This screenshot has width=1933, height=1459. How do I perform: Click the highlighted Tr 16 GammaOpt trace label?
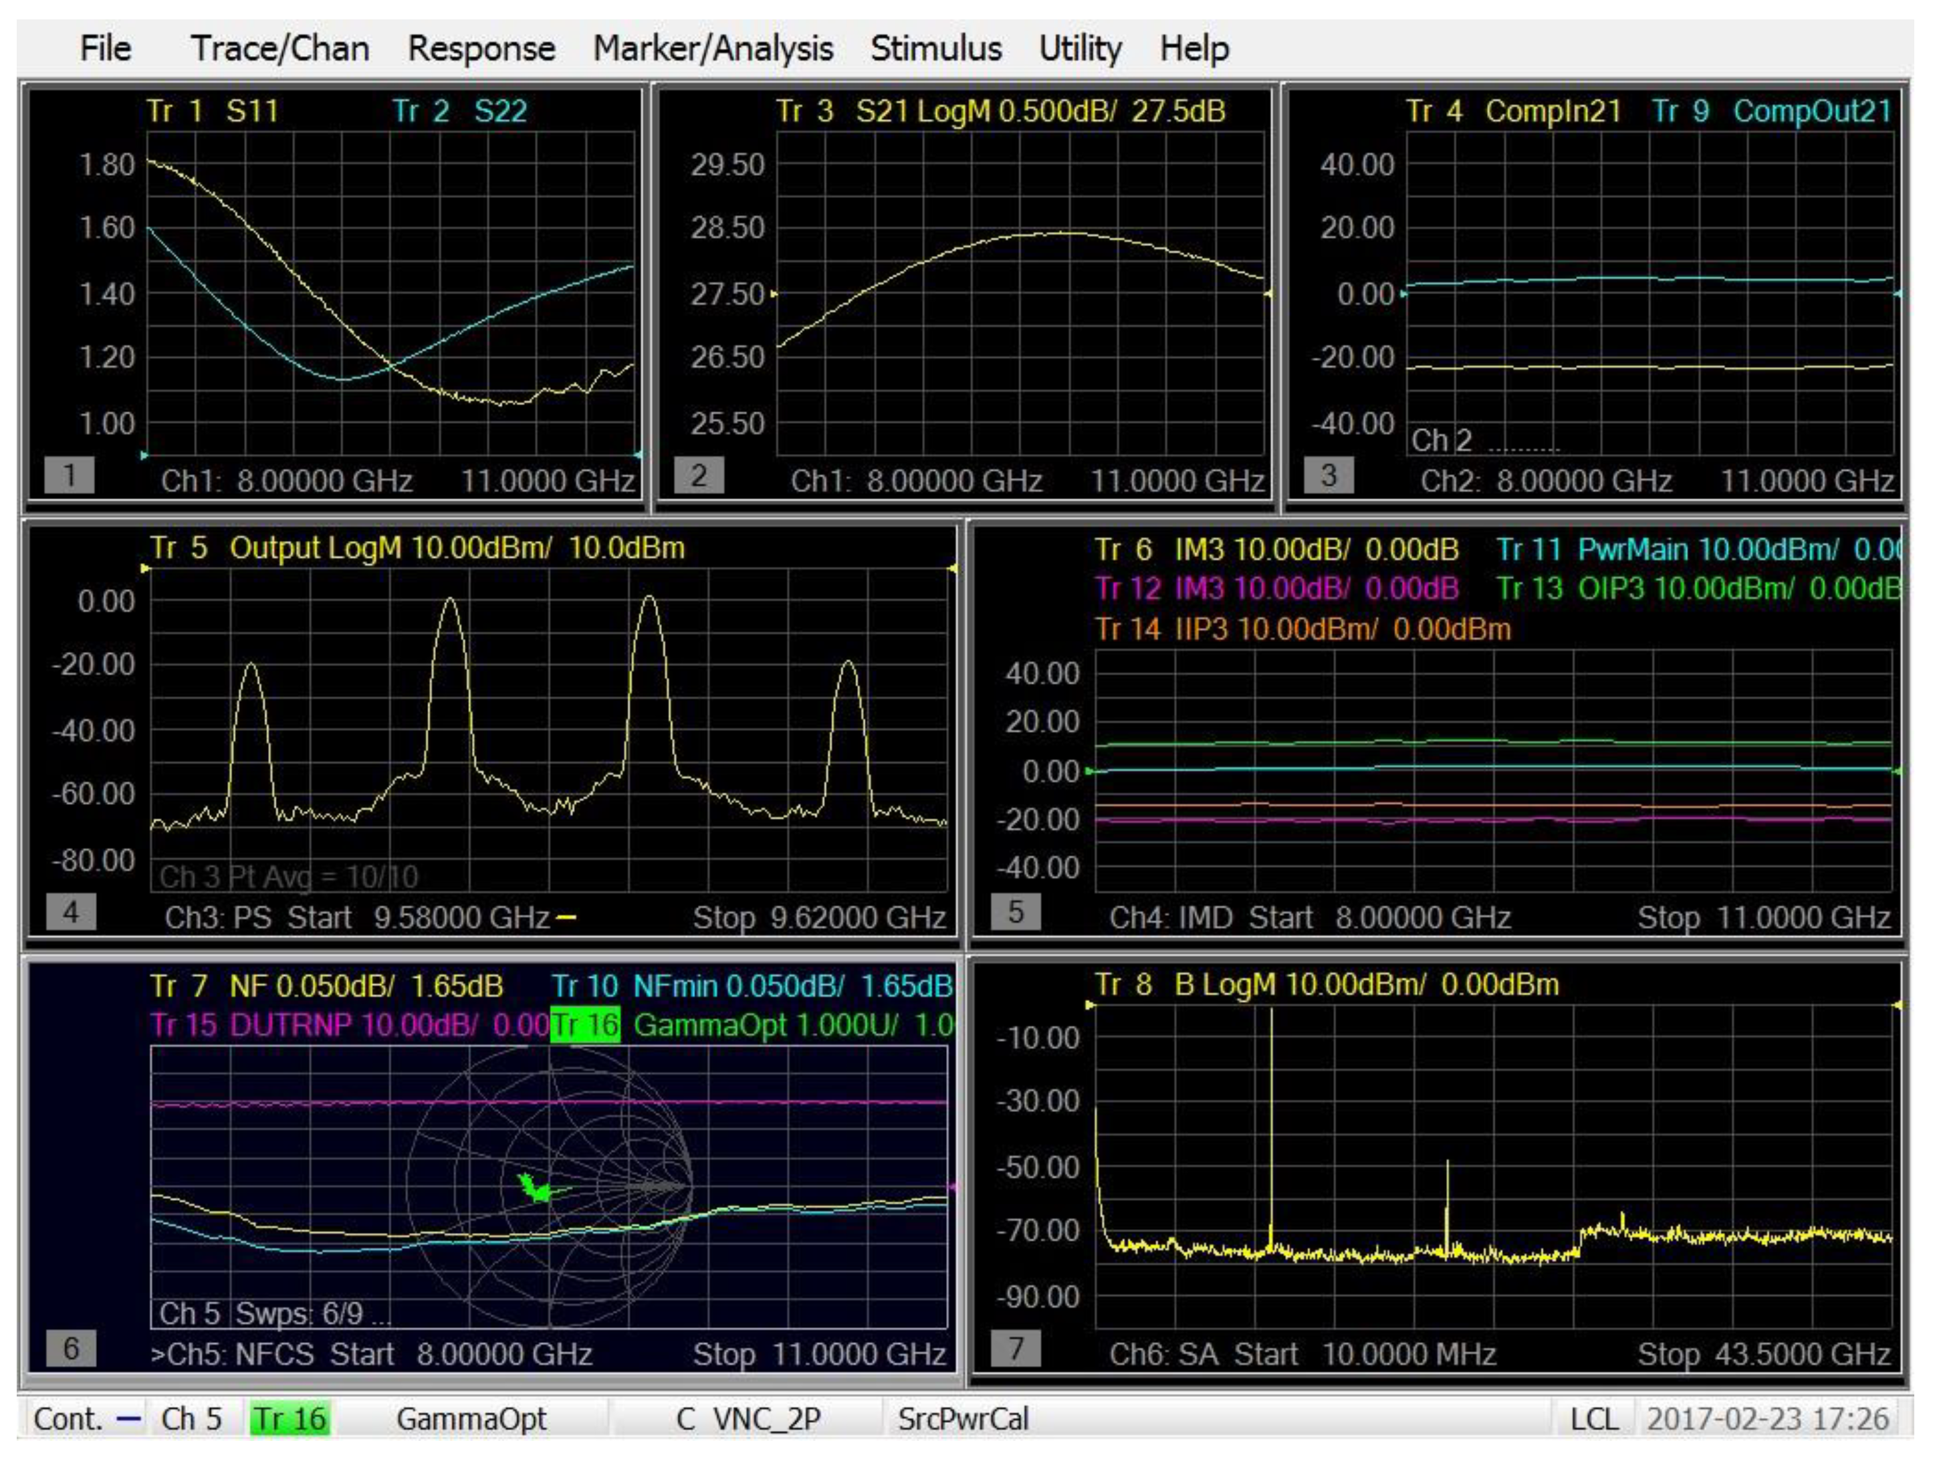[752, 1024]
